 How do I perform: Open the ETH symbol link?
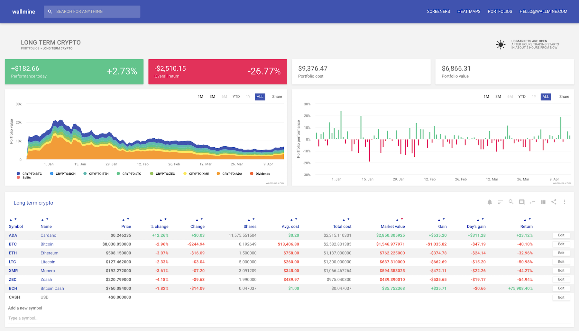point(13,253)
